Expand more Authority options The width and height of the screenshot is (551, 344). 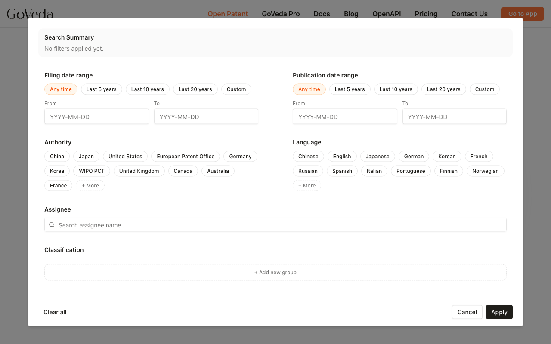pos(90,186)
